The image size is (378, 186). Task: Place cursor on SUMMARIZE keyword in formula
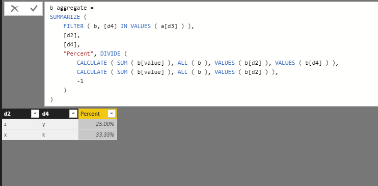(65, 17)
